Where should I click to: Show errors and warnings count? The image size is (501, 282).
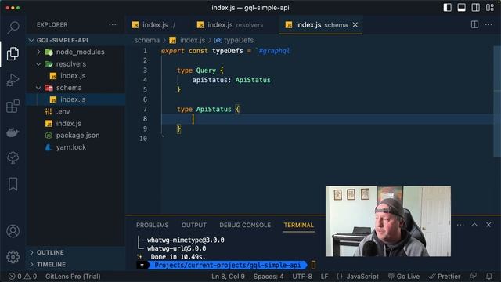[23, 277]
